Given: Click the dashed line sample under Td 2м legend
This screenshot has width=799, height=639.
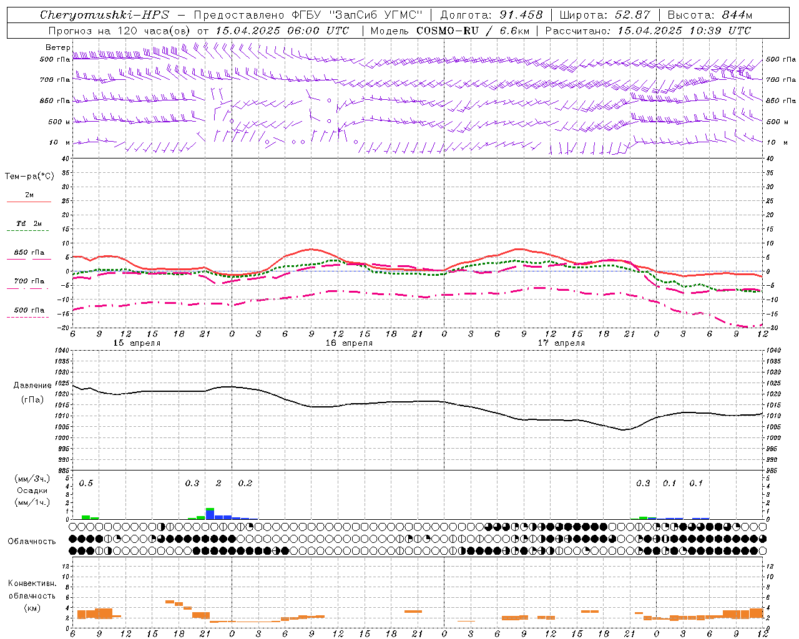Looking at the screenshot, I should (29, 231).
